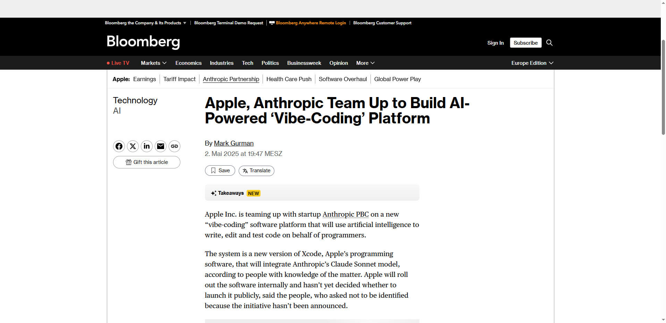The image size is (666, 323).
Task: Change the Europe Edition selection
Action: [532, 63]
